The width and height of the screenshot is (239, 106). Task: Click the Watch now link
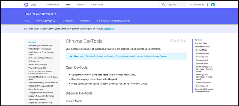point(109,29)
